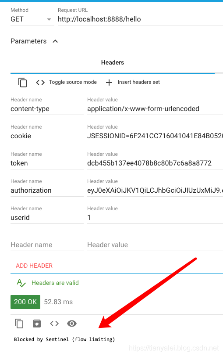Click the authorization header value field
The image size is (223, 356).
point(155,191)
